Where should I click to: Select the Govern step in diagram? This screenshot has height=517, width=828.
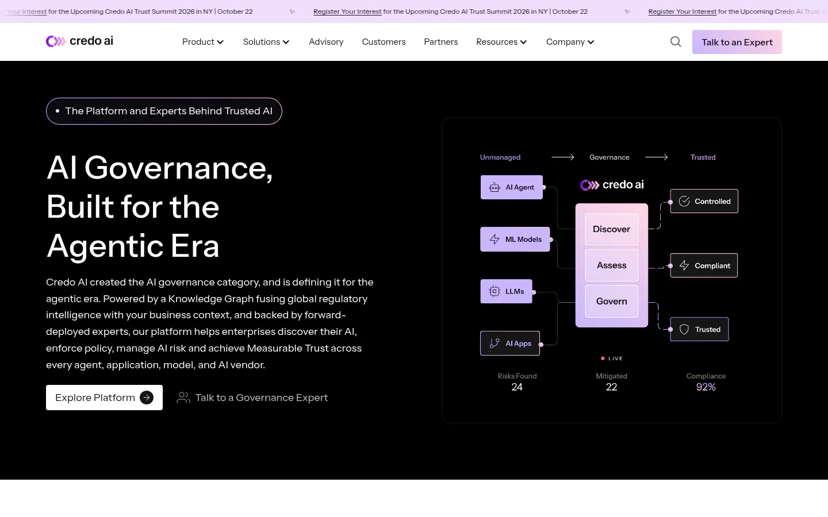[611, 301]
